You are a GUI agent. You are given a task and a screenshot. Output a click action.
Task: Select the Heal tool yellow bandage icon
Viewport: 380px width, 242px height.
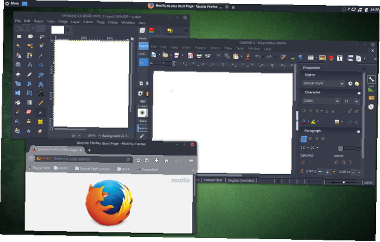click(40, 122)
